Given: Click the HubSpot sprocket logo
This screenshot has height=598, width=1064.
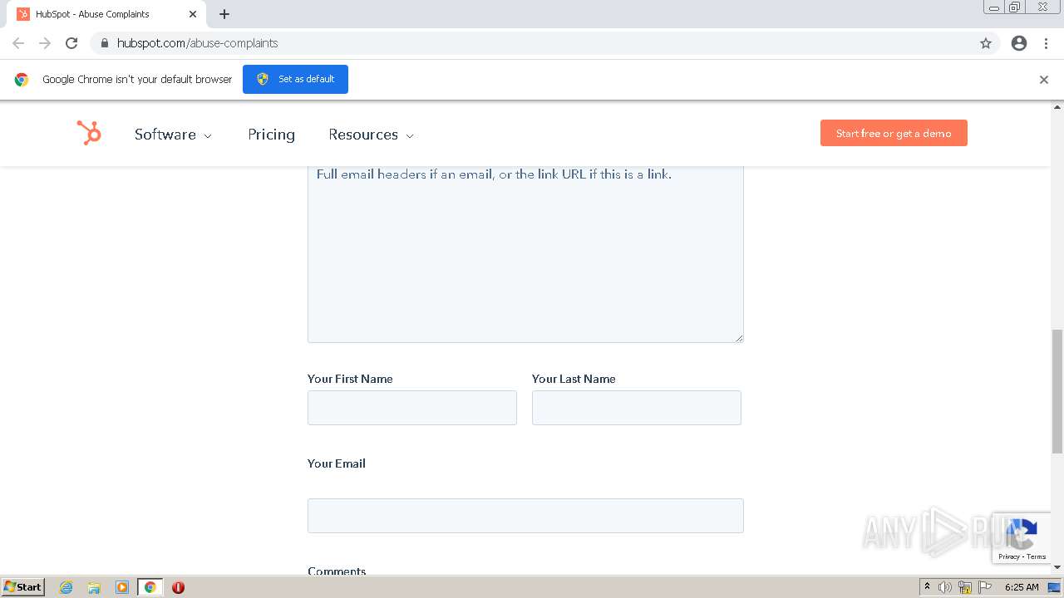Looking at the screenshot, I should pos(89,133).
